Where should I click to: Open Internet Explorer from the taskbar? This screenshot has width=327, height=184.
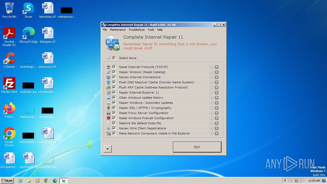[20, 181]
